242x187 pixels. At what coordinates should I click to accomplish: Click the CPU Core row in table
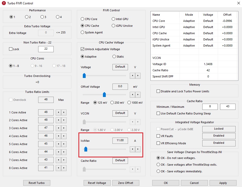(194, 21)
